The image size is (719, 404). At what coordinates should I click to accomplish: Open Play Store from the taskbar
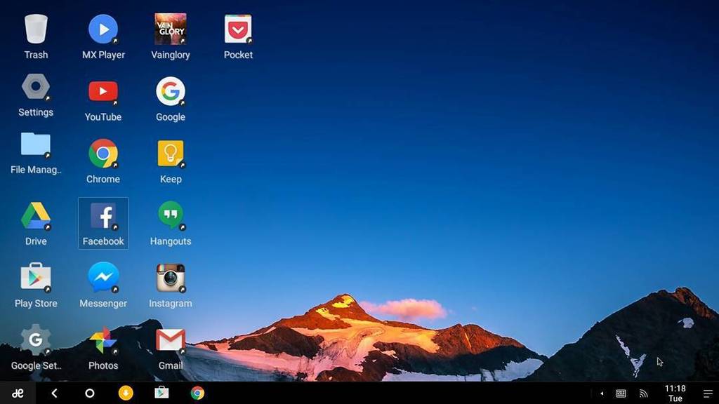[x=161, y=393]
